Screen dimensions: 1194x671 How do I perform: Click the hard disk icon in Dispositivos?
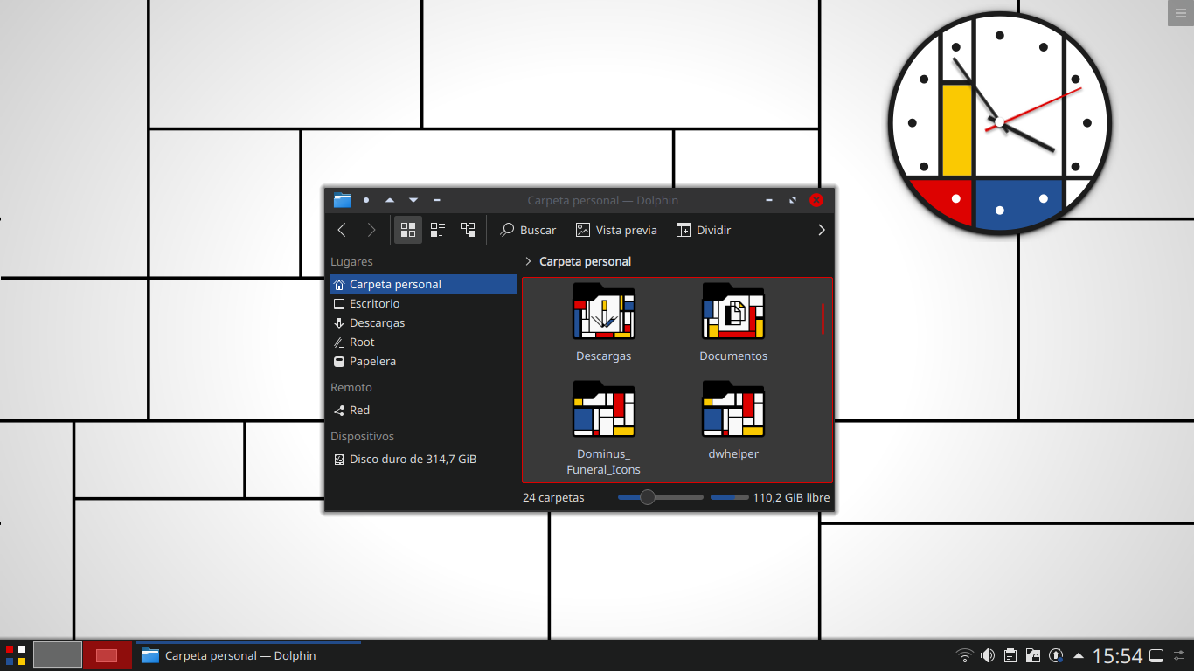[x=339, y=459]
